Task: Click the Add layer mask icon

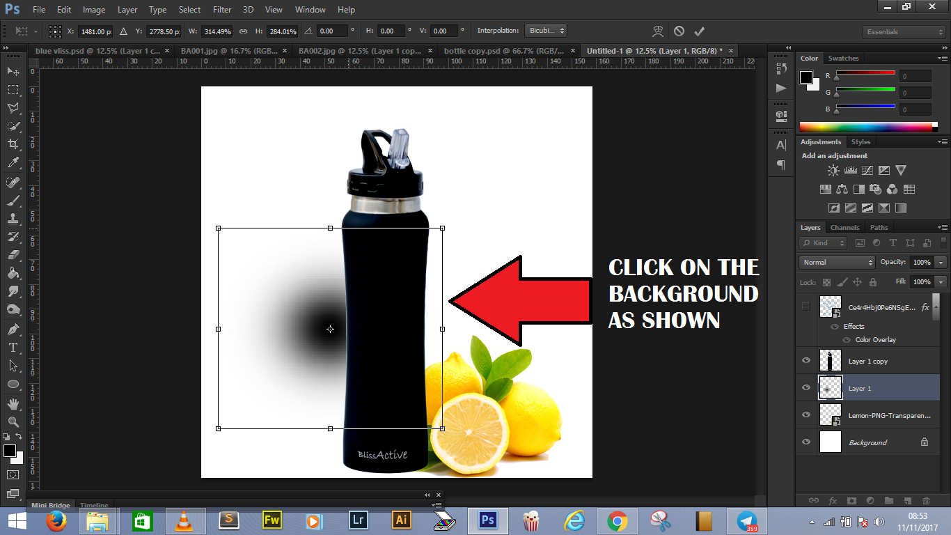Action: (x=851, y=500)
